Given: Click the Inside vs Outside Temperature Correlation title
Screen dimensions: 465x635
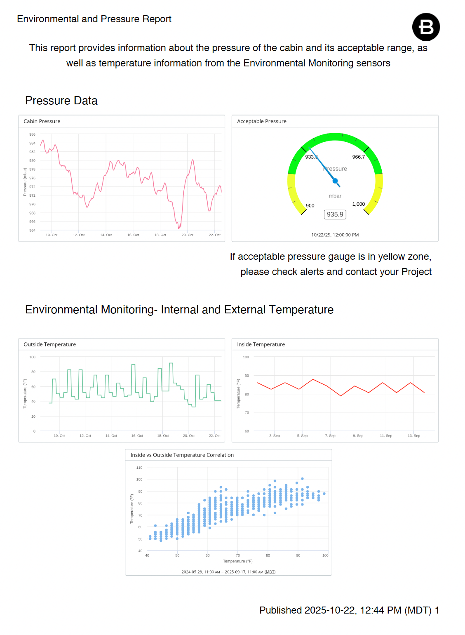Looking at the screenshot, I should click(x=182, y=455).
